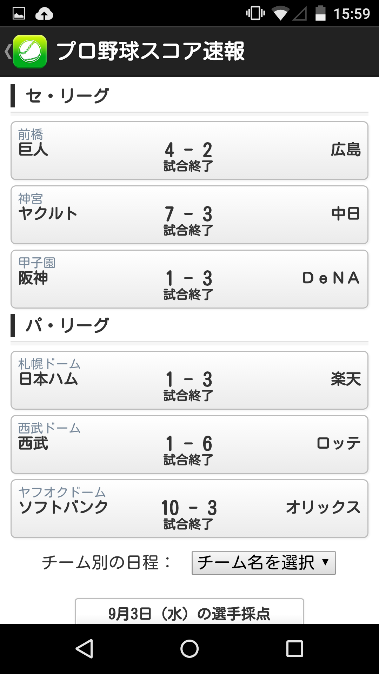Open the 阪神 vs DeNA game card
Viewport: 379px width, 674px height.
(x=189, y=279)
